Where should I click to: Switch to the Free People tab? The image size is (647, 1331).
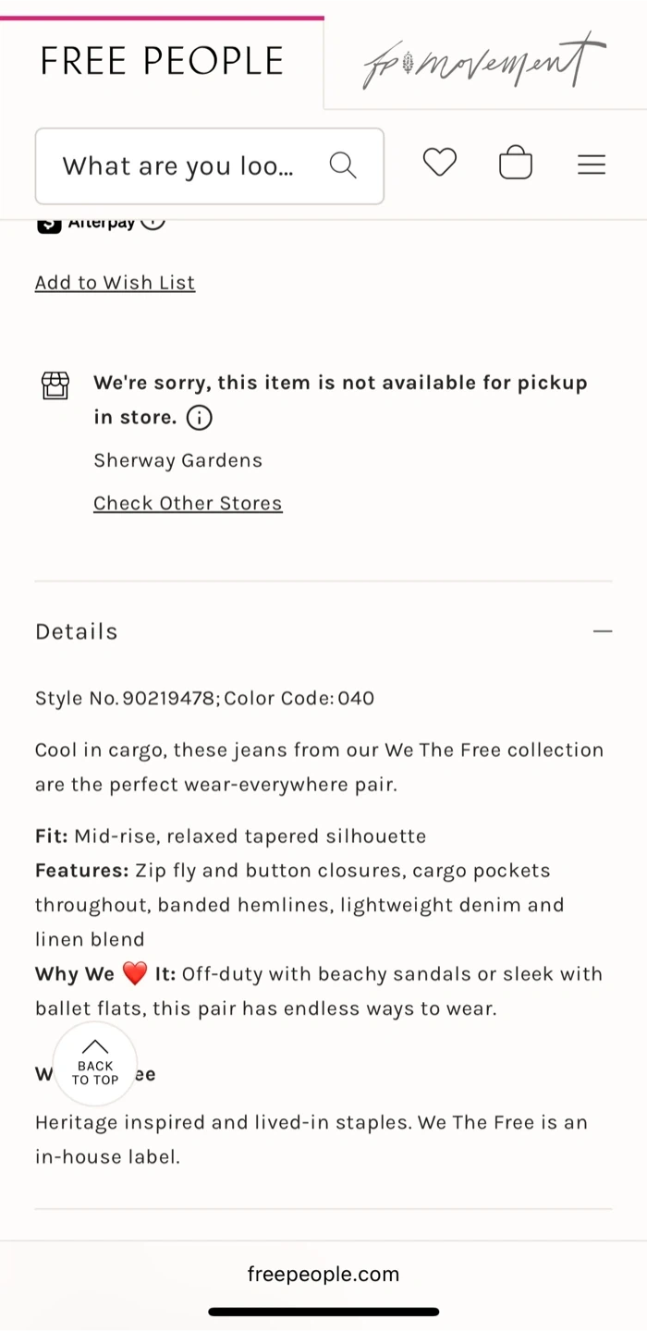pos(162,61)
